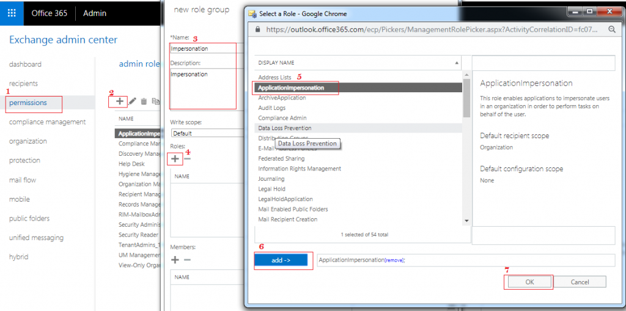Open mobile in the left navigation
Screen dimensions: 626x311
tap(20, 199)
